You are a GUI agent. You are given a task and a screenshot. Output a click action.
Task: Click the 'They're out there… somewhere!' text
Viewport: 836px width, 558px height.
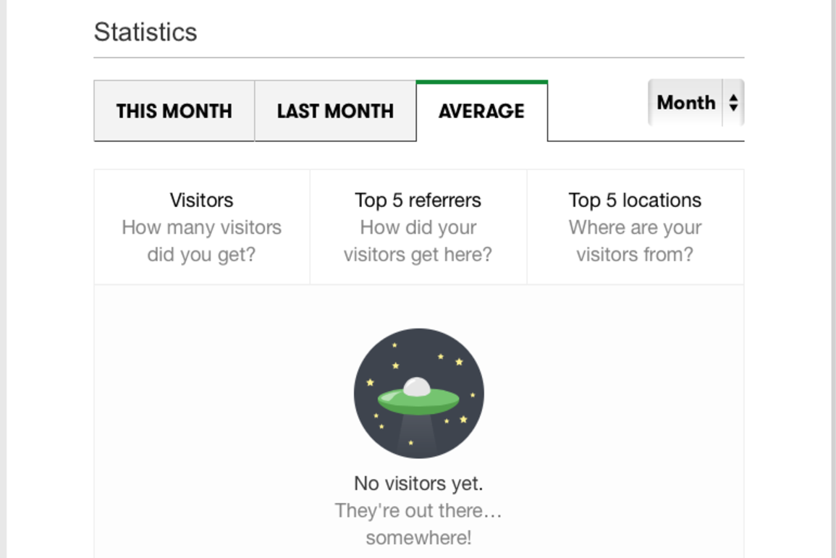(418, 524)
